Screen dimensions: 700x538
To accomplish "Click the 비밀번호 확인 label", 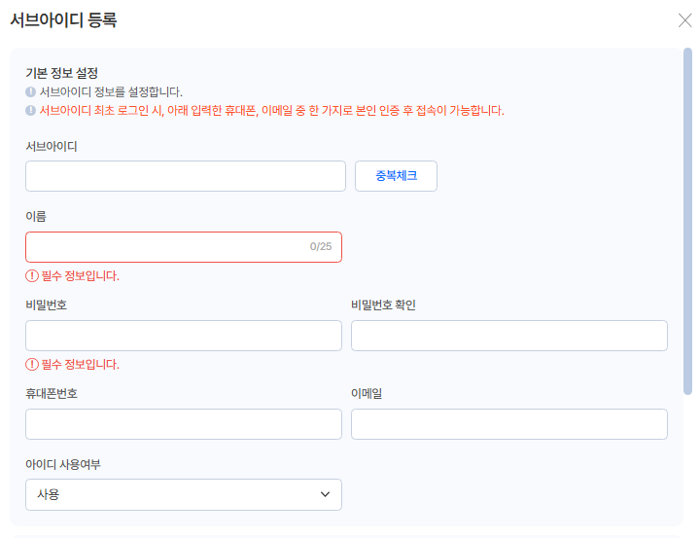I will pyautogui.click(x=383, y=305).
